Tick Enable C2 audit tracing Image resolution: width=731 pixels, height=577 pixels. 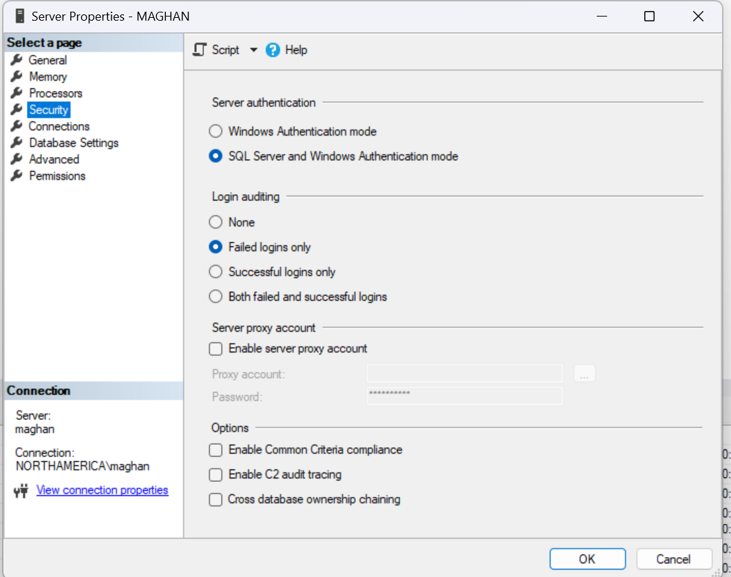tap(216, 474)
